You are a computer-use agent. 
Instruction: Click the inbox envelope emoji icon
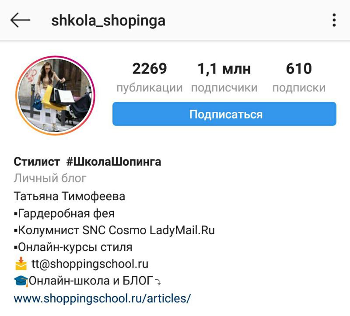point(21,264)
